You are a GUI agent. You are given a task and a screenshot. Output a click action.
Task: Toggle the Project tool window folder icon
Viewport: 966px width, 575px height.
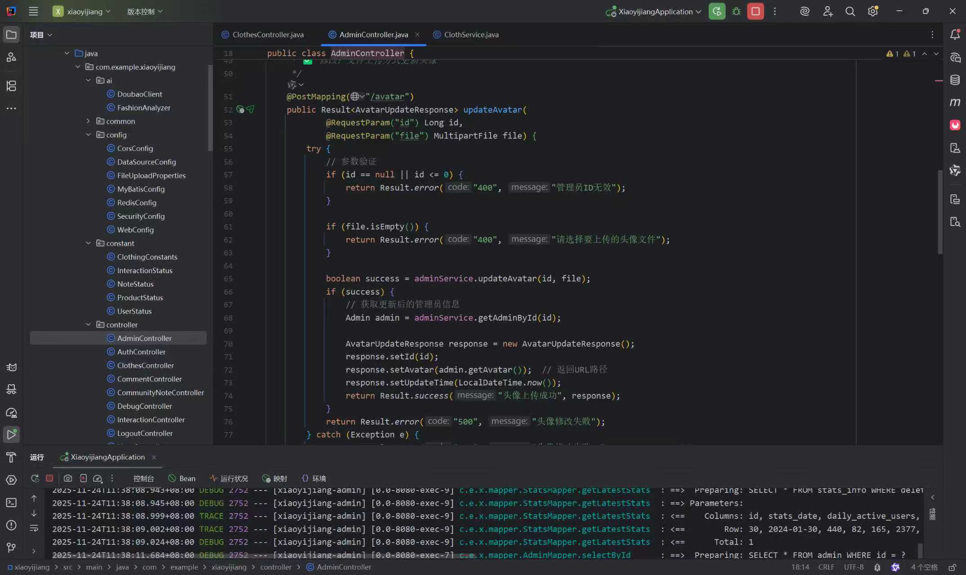click(11, 35)
